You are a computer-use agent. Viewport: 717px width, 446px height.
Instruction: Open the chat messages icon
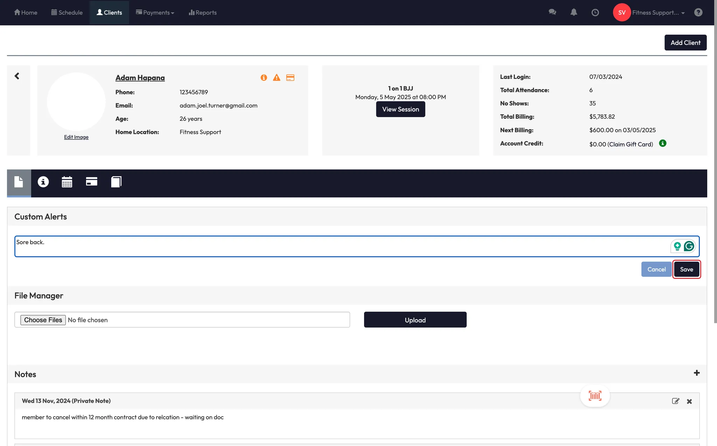552,12
